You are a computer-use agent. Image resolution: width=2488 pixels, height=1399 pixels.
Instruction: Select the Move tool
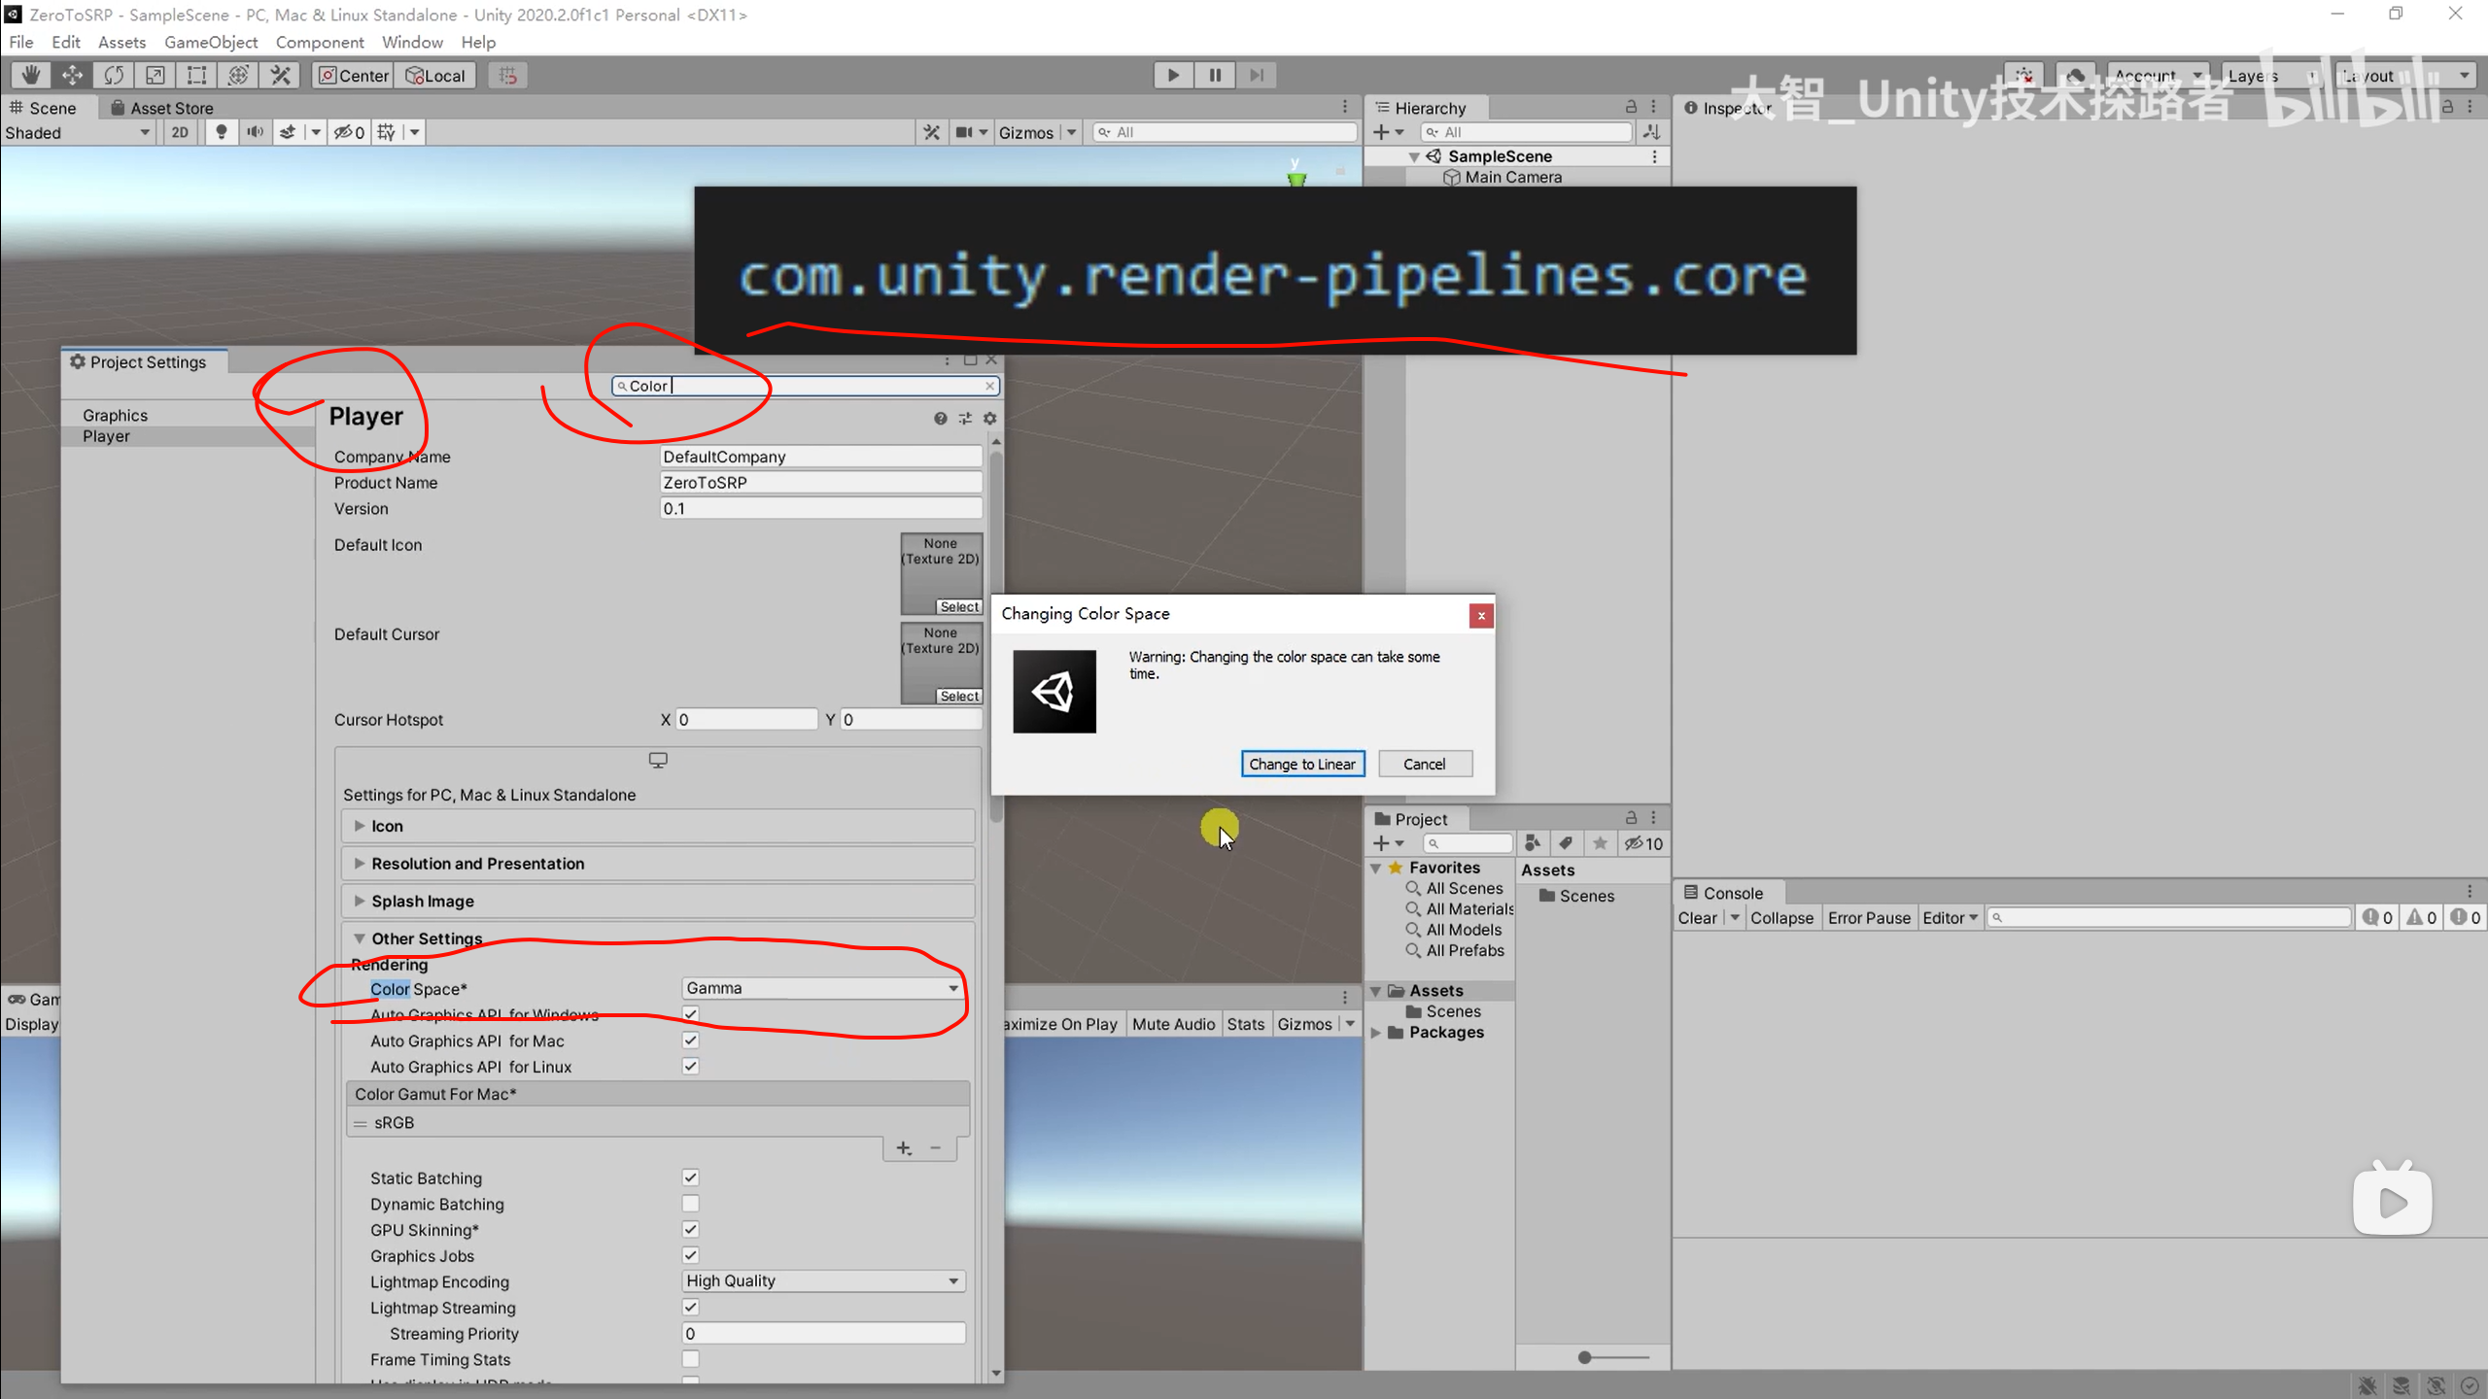coord(72,75)
